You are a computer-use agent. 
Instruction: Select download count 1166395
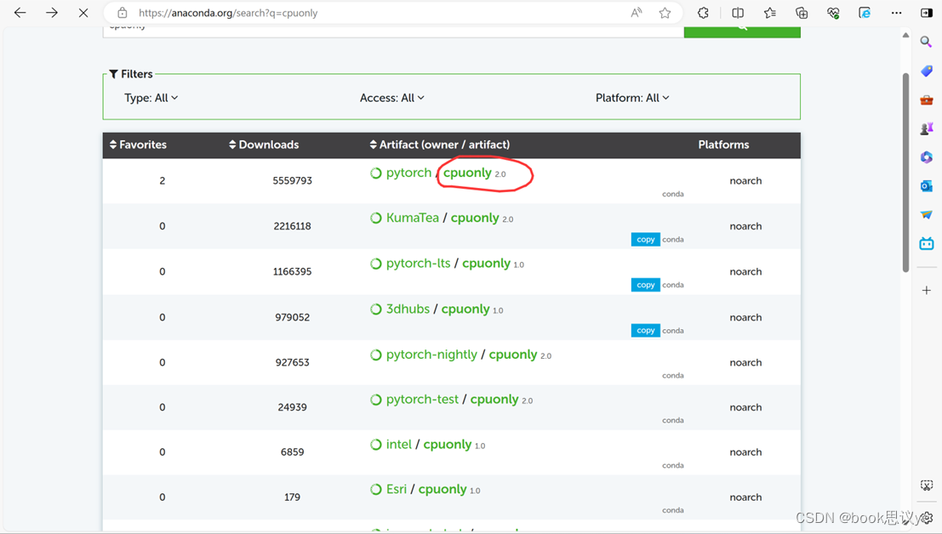pyautogui.click(x=292, y=272)
